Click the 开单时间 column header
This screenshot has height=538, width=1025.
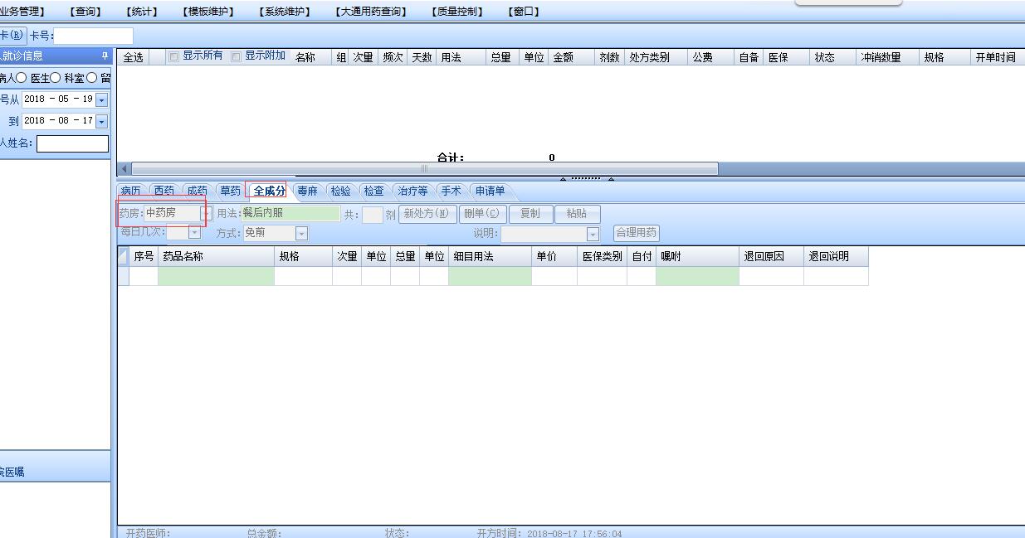(996, 57)
